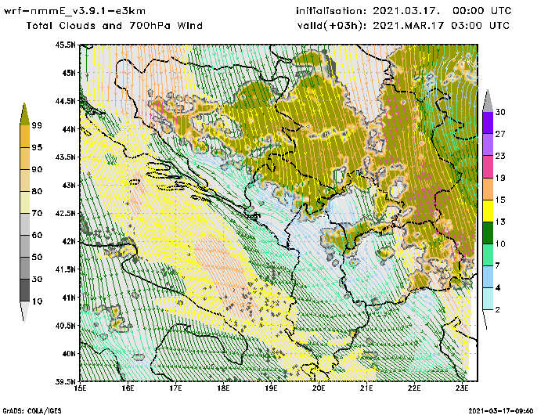Select the '42.5N' latitude label
Image resolution: width=548 pixels, height=415 pixels.
(x=65, y=213)
